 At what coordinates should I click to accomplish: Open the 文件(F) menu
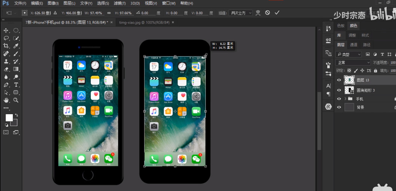coord(20,3)
